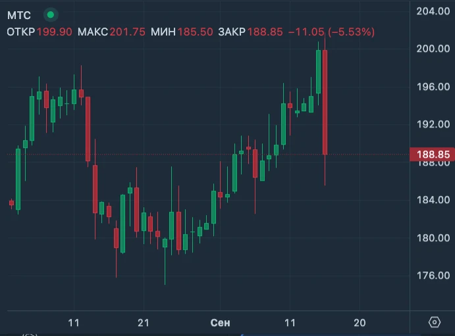Click the tall green candle before last
The height and width of the screenshot is (336, 455).
[318, 72]
